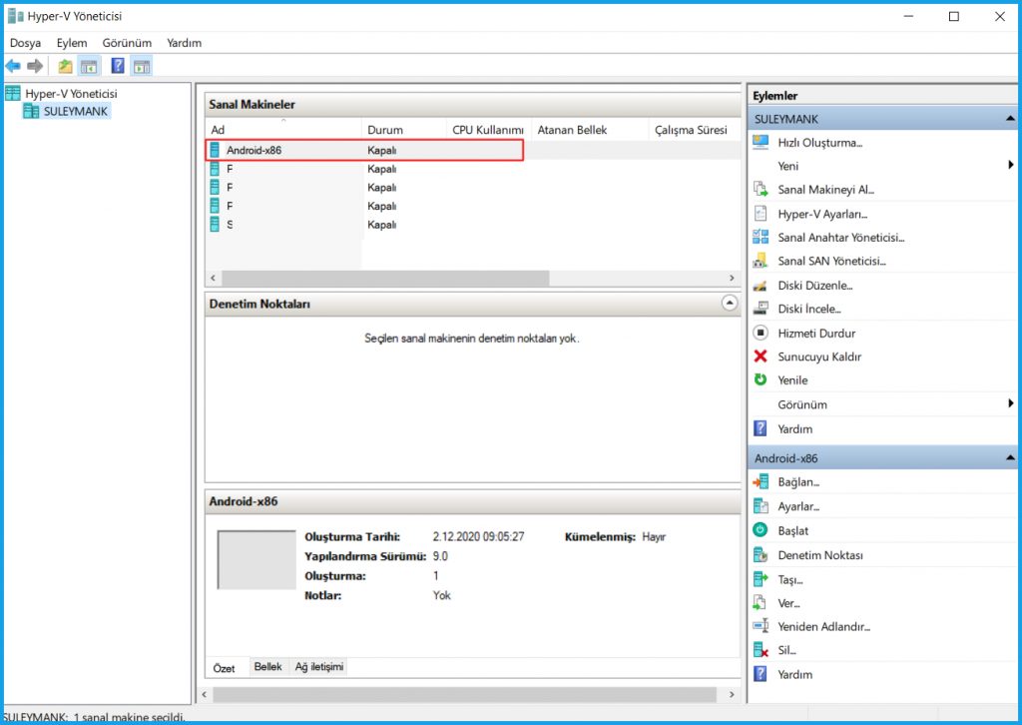This screenshot has height=725, width=1022.
Task: Sort by the Ad column header
Action: [x=283, y=129]
